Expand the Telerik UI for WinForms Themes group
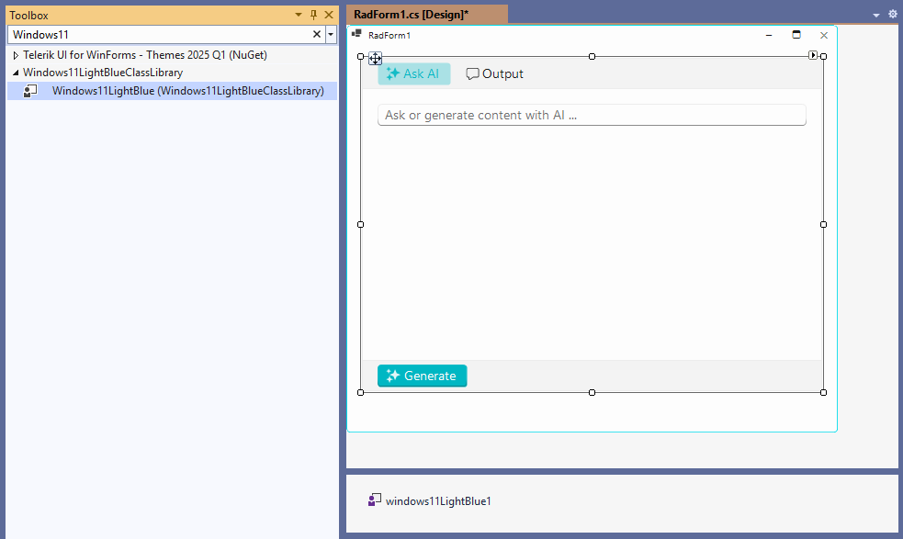The height and width of the screenshot is (539, 903). (14, 54)
